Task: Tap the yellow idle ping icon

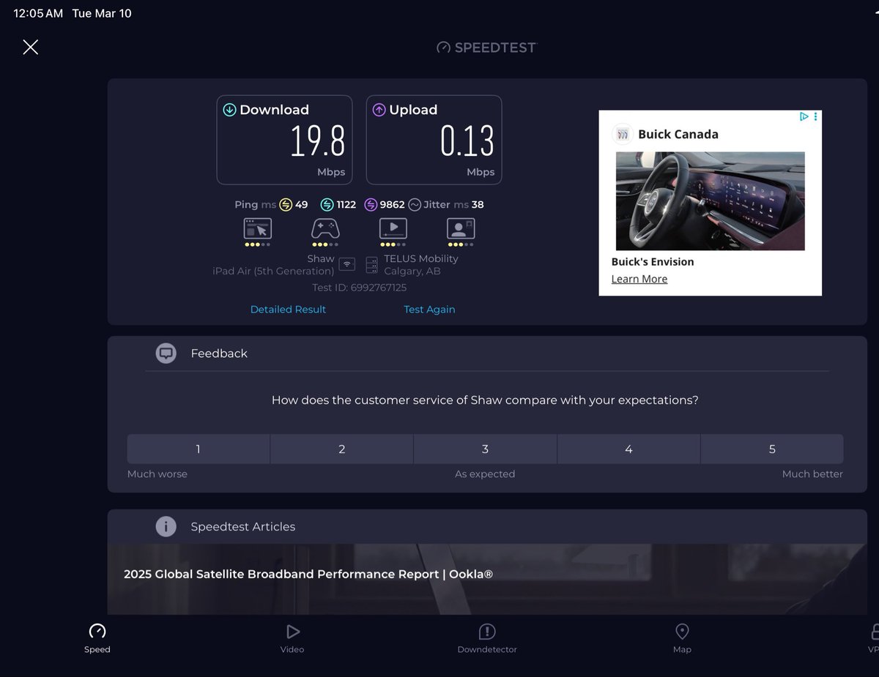Action: (286, 205)
